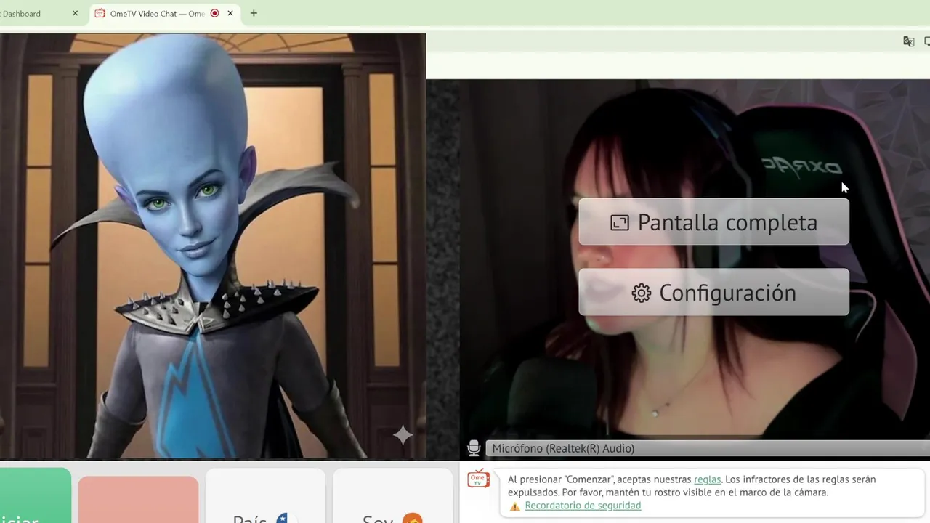The height and width of the screenshot is (523, 930).
Task: Open the Micrófono (Realtek(R) Audio) selector
Action: [707, 448]
